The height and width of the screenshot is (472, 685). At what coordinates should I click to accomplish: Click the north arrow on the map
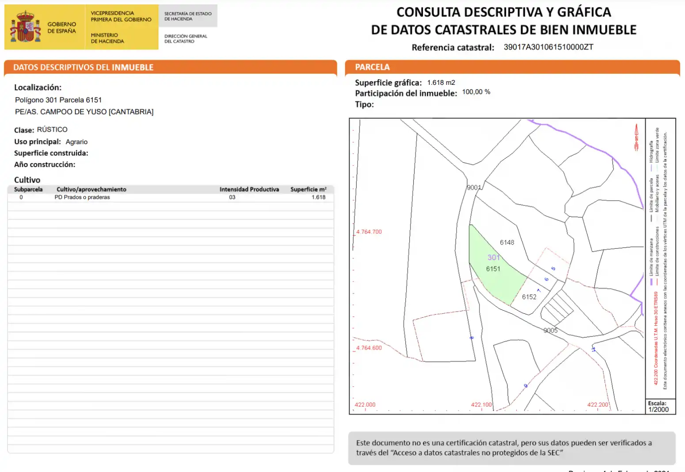coord(637,137)
